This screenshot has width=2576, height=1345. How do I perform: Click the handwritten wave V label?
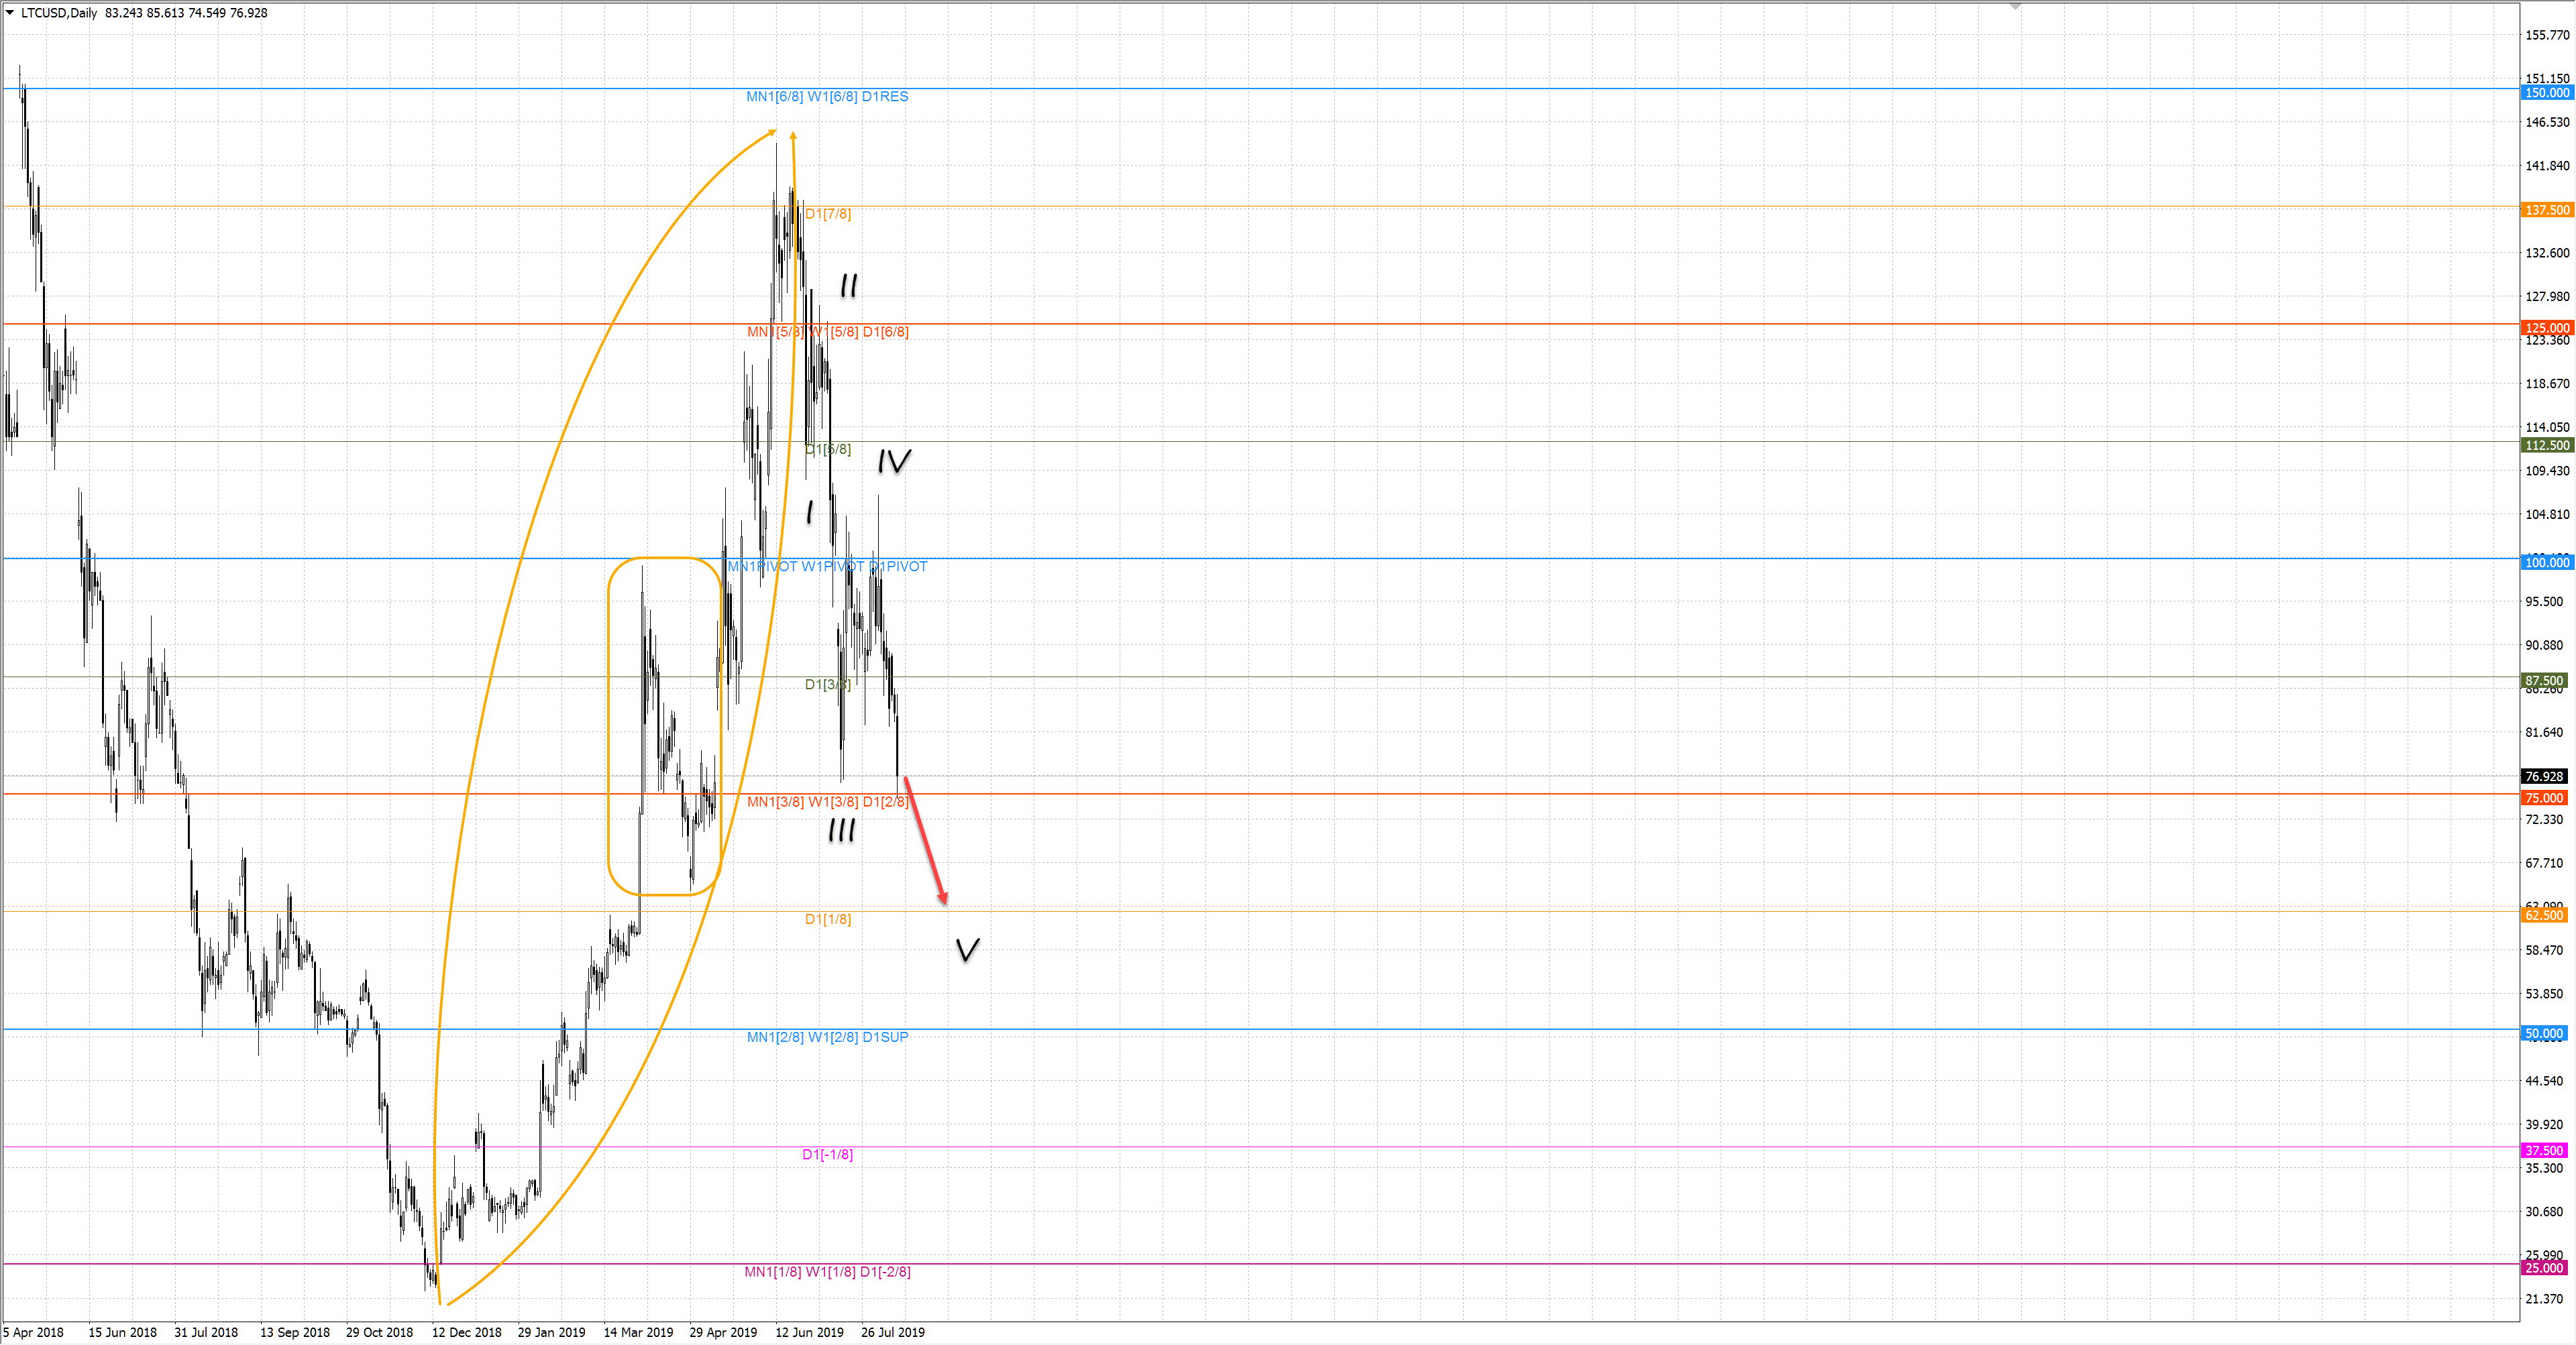[967, 949]
